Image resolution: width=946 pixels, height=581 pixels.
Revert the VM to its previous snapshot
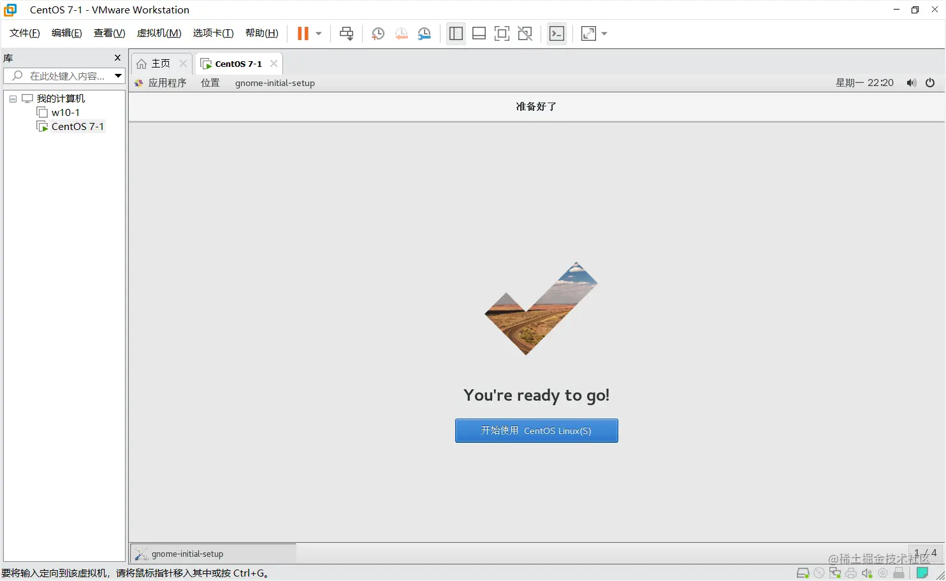coord(401,34)
